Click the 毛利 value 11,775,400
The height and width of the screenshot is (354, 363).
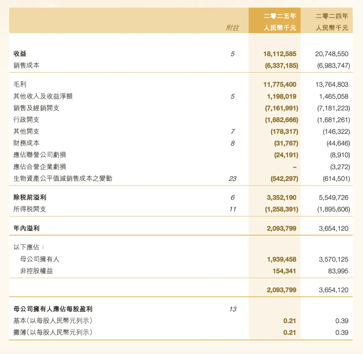pos(280,84)
